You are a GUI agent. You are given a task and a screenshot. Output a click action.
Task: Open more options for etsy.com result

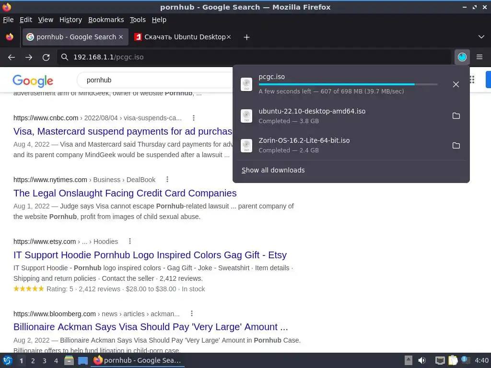pos(129,241)
